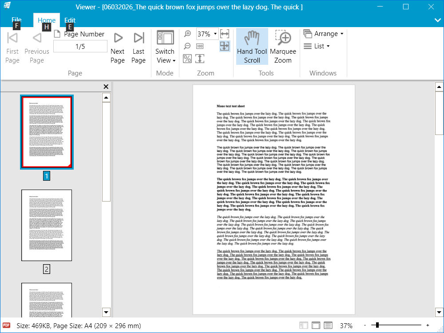Screen dimensions: 444x333
Task: Click the Mono text test sheet heading
Action: (230, 106)
